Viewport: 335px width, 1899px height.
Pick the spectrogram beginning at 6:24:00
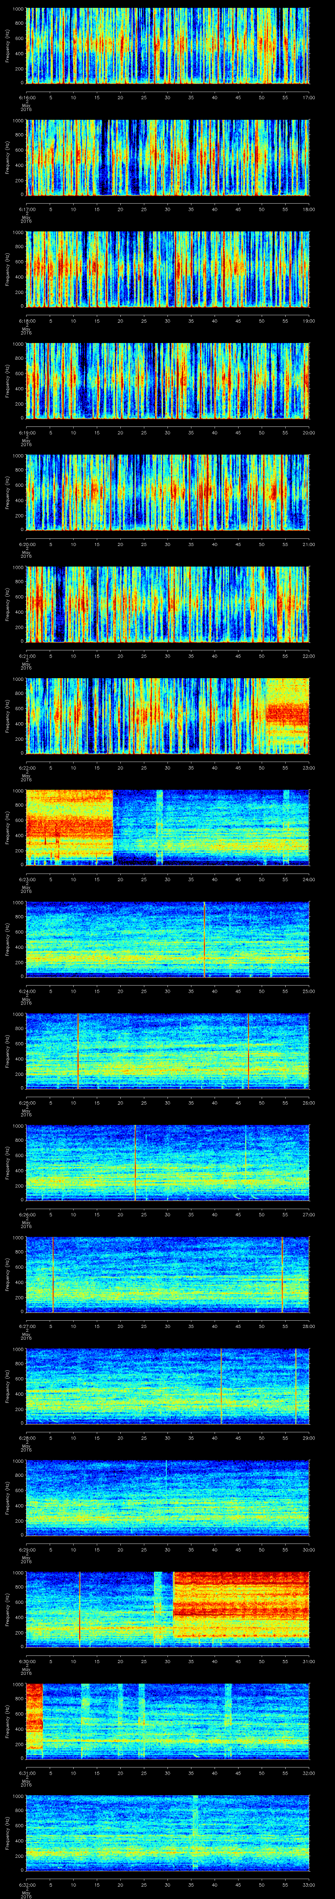pos(167,939)
